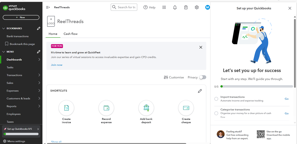
Task: Click the 'Feeling stuck?' help text
Action: (x=234, y=131)
